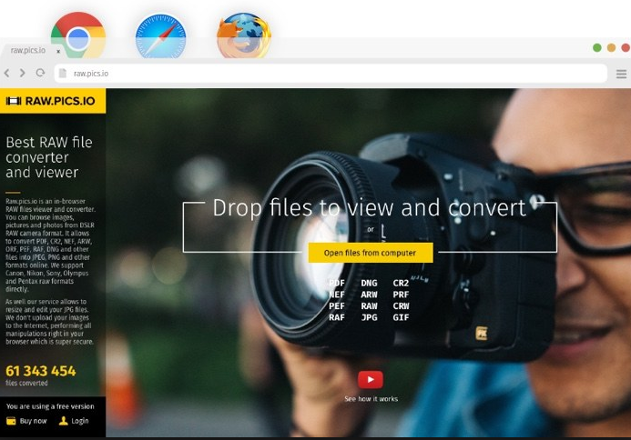
Task: Open the browser hamburger menu
Action: coord(621,74)
